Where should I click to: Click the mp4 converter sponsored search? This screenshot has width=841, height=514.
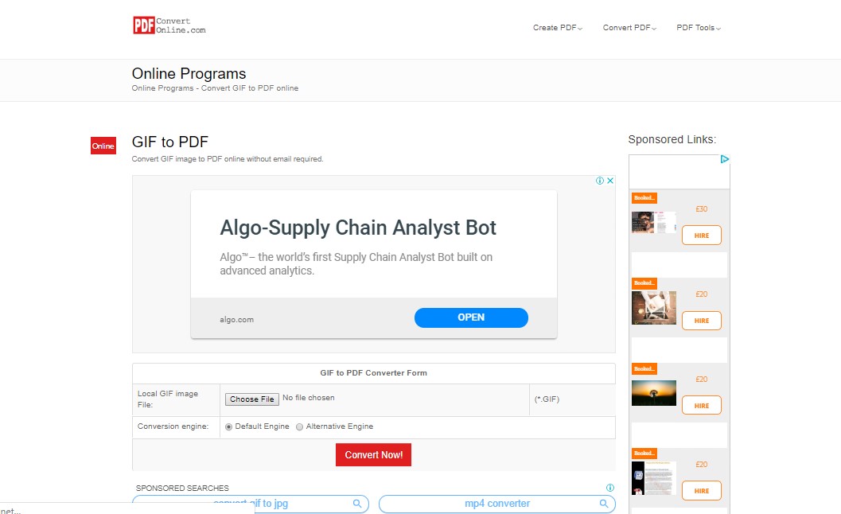click(497, 504)
